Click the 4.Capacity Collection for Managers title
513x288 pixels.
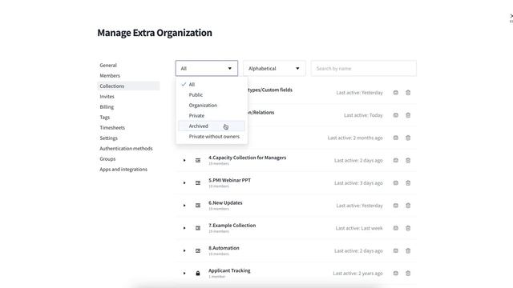(248, 158)
